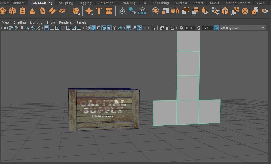Toggle the Film Gate overlay
The height and width of the screenshot is (164, 271).
pos(52,28)
